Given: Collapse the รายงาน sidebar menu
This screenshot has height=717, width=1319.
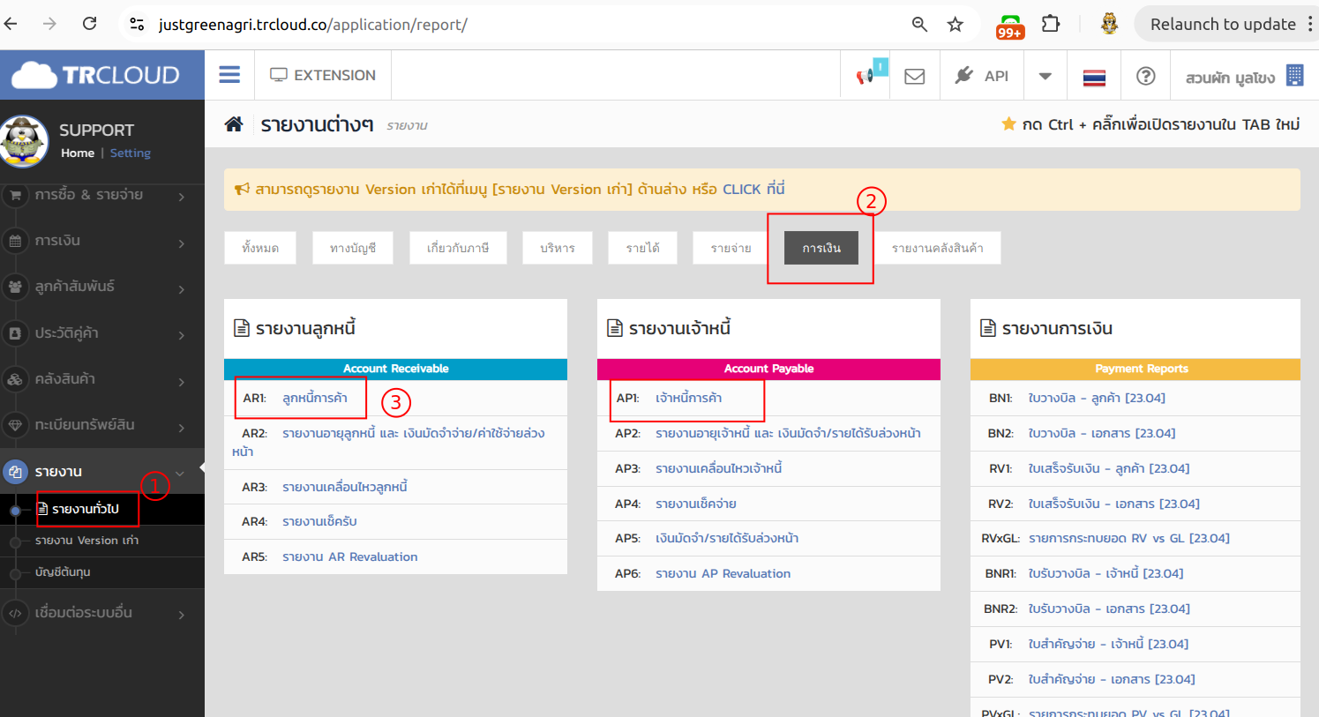Looking at the screenshot, I should click(x=102, y=472).
